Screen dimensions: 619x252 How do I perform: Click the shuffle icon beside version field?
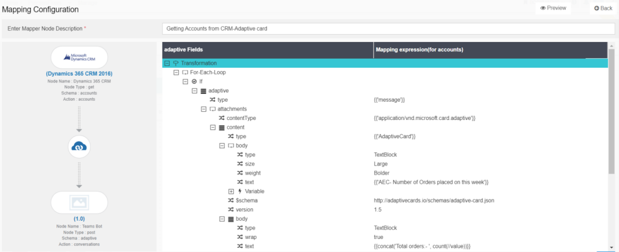click(x=231, y=210)
